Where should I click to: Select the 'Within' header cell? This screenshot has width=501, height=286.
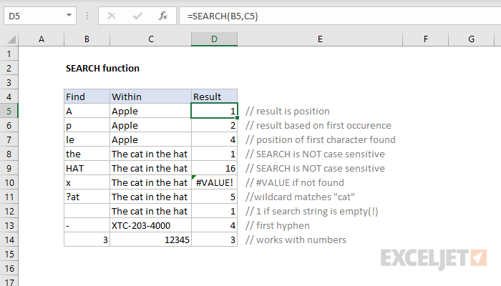pos(150,97)
